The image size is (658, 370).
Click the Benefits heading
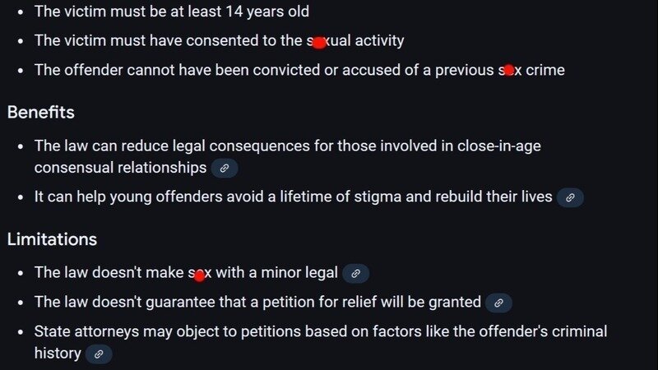tap(40, 112)
